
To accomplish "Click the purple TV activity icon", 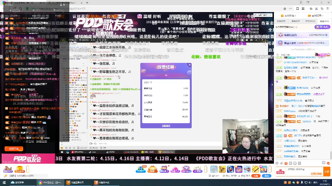I will pos(164,169).
